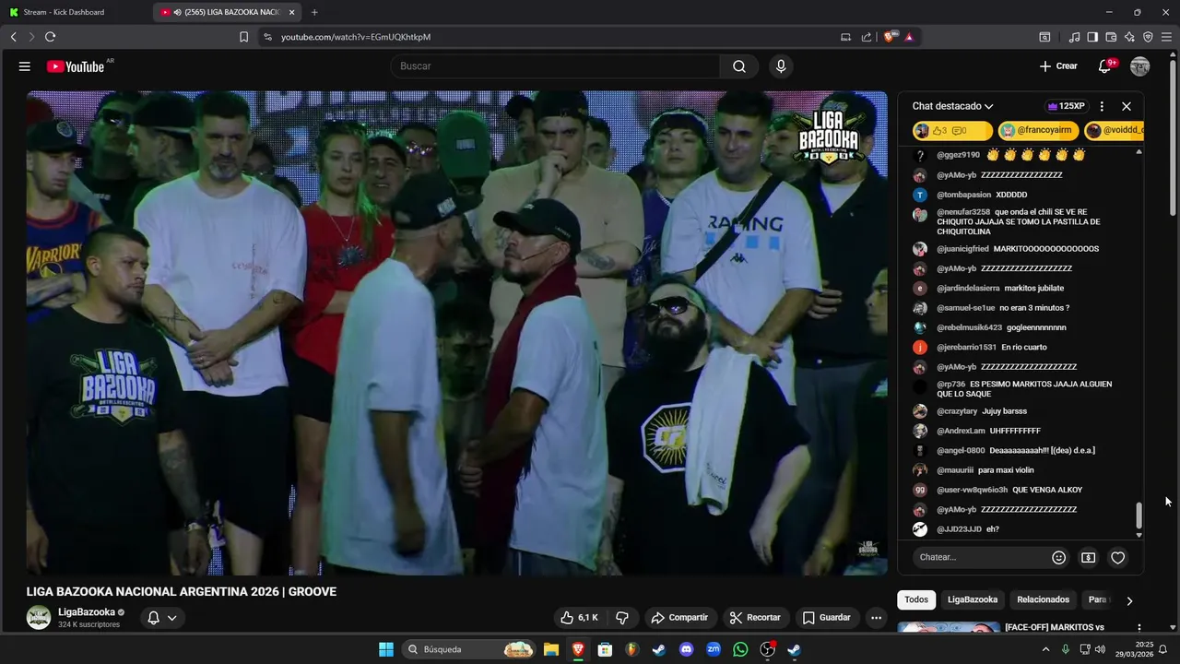
Task: Click the YouTube search input field
Action: point(555,66)
